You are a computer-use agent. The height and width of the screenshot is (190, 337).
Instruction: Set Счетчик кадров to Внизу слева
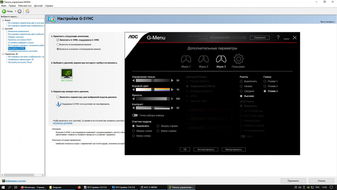(x=133, y=136)
